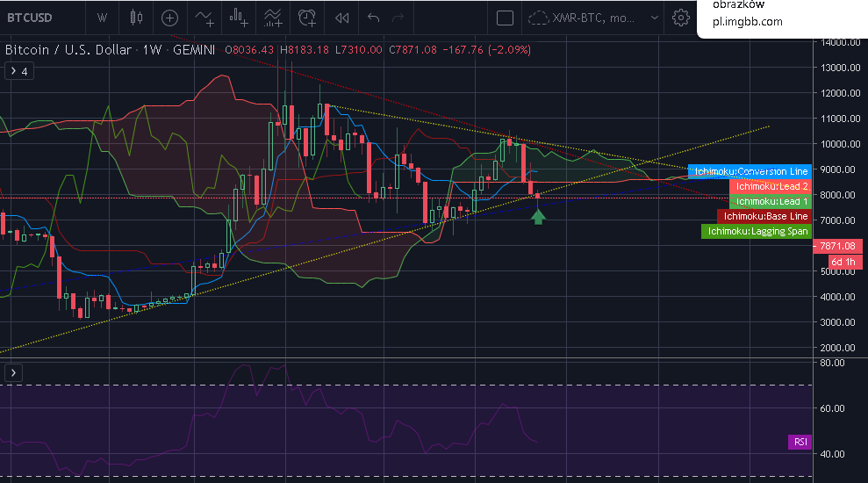The width and height of the screenshot is (868, 483).
Task: Click the Ichimoku:Lagging Span label
Action: tap(757, 232)
